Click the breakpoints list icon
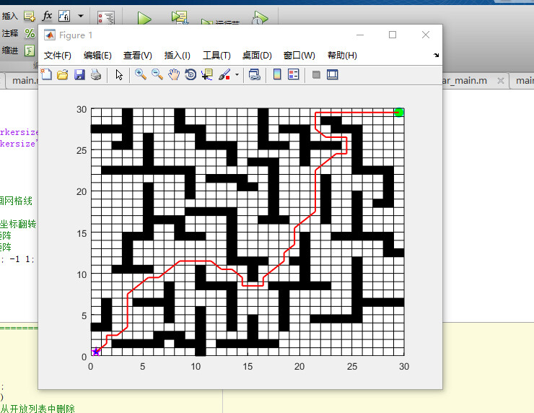Screen dimensions: 534x413 106,18
